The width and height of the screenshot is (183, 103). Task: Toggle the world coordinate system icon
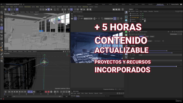point(17,9)
